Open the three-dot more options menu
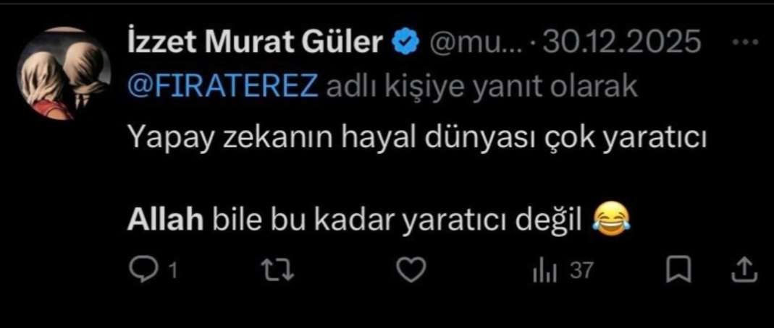This screenshot has height=328, width=774. (745, 43)
